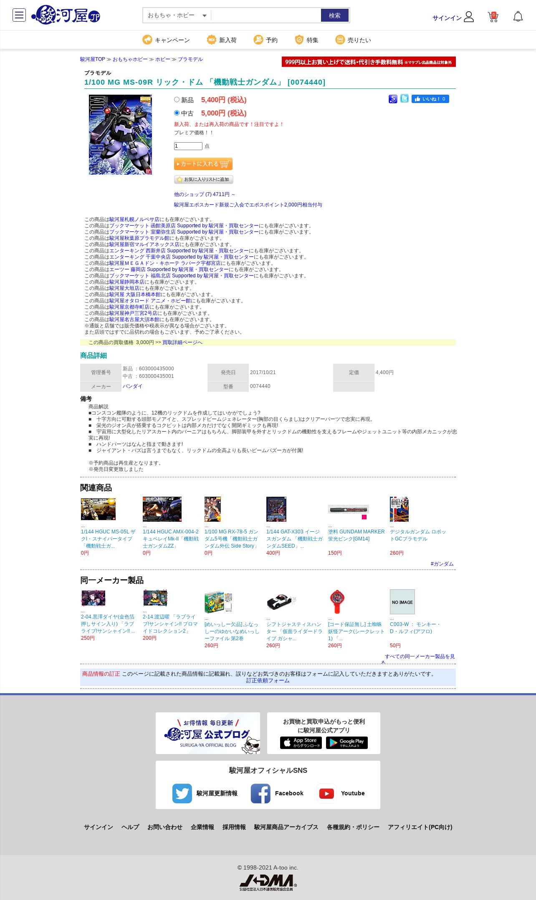Screen dimensions: 536x900
Task: Open the NO IMAGE モンキー・D・ルフィ thumbnail
Action: click(x=402, y=602)
